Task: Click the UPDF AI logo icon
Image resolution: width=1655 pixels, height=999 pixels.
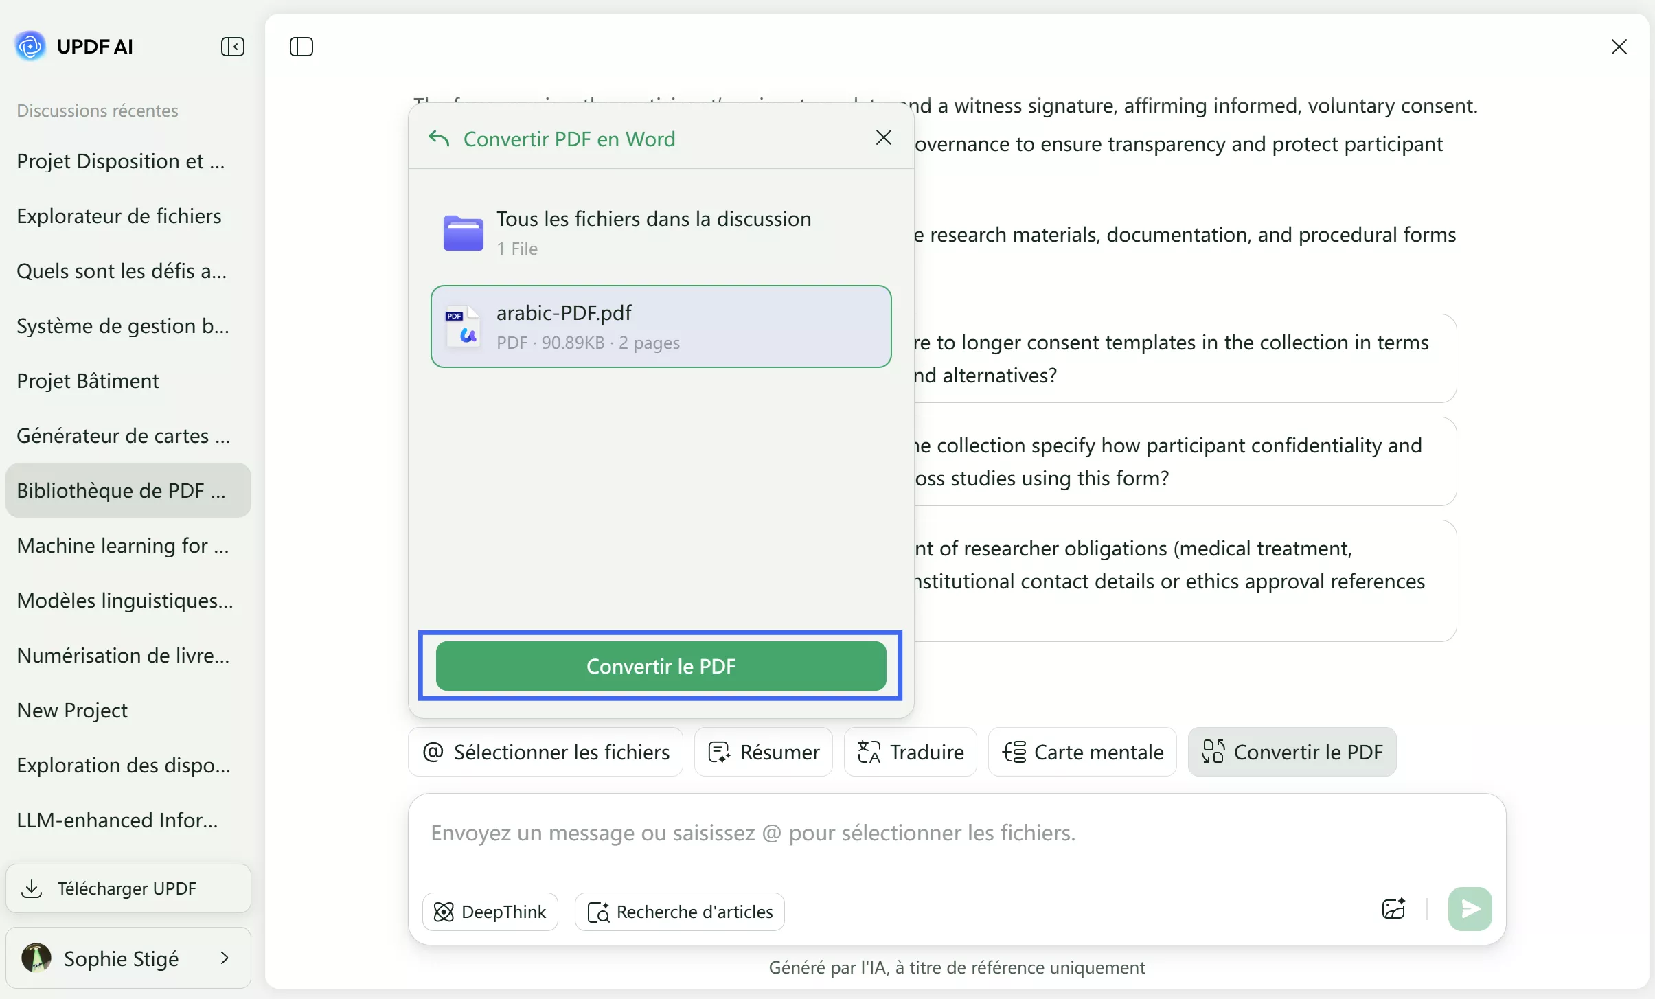Action: point(30,46)
